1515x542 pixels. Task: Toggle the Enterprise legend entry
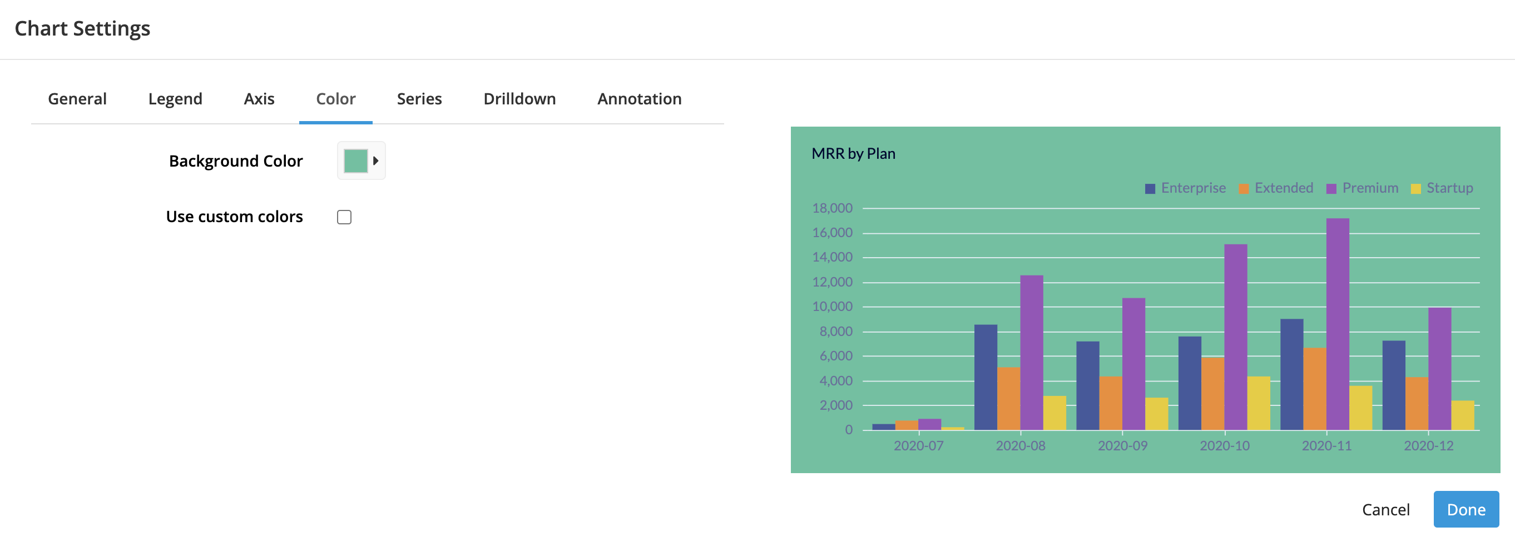click(x=1185, y=188)
